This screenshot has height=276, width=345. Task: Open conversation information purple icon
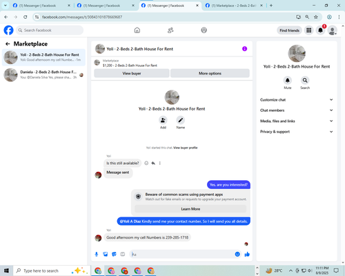244,49
